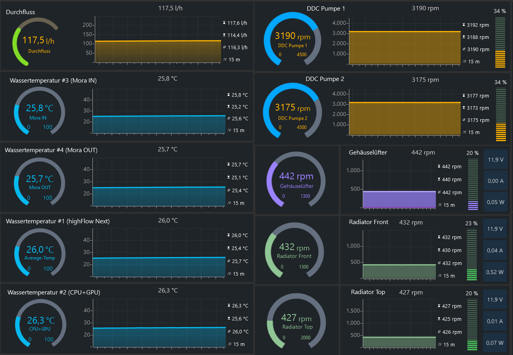Click the 0,52 W power box

pyautogui.click(x=495, y=272)
